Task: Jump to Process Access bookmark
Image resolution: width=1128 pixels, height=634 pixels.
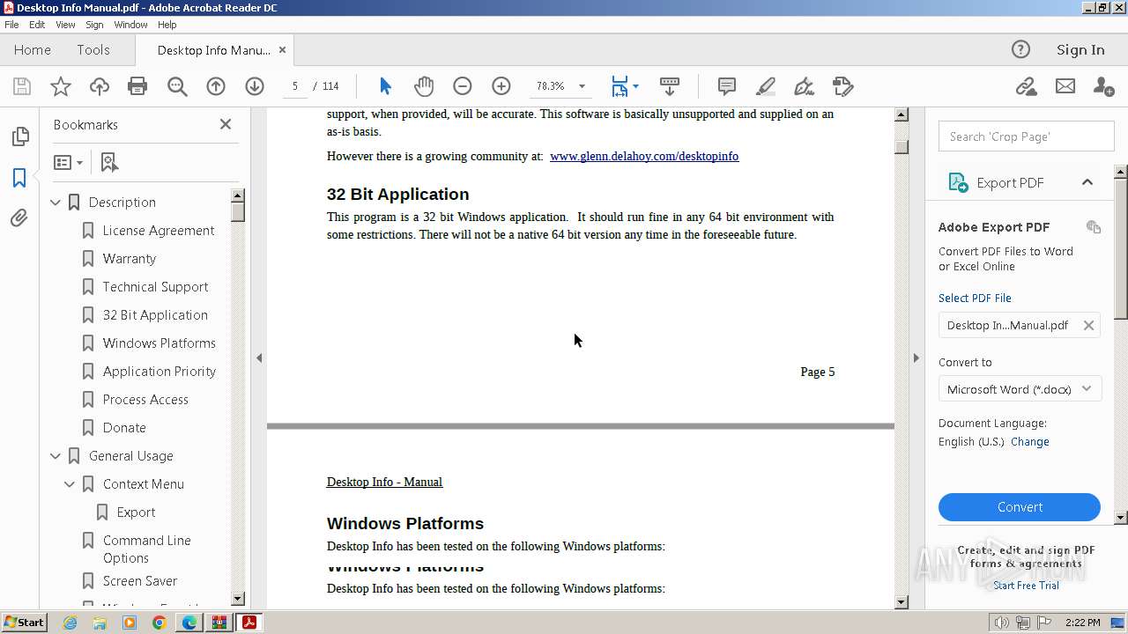Action: [x=145, y=400]
